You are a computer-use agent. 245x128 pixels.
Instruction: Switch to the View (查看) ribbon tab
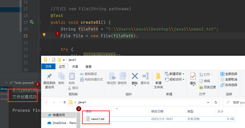pyautogui.click(x=89, y=67)
